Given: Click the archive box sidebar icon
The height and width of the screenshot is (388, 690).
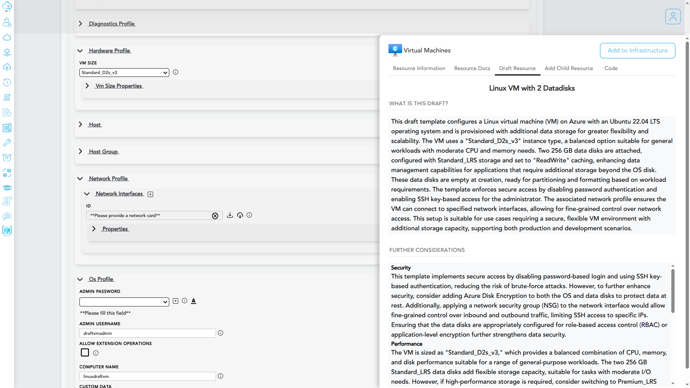Looking at the screenshot, I should coord(7,158).
